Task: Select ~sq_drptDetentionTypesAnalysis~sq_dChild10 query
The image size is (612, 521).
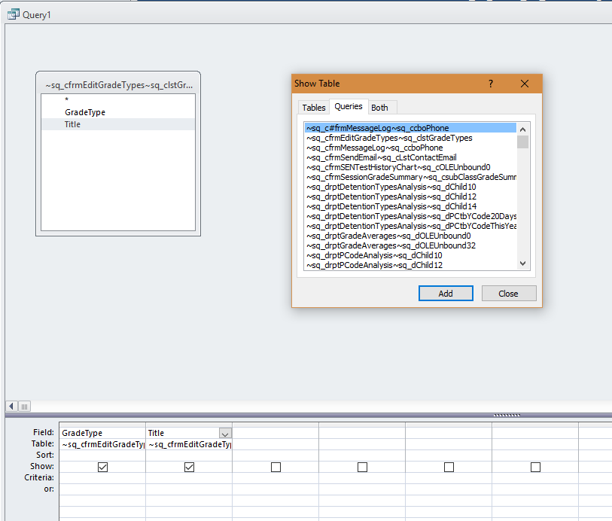Action: click(410, 187)
